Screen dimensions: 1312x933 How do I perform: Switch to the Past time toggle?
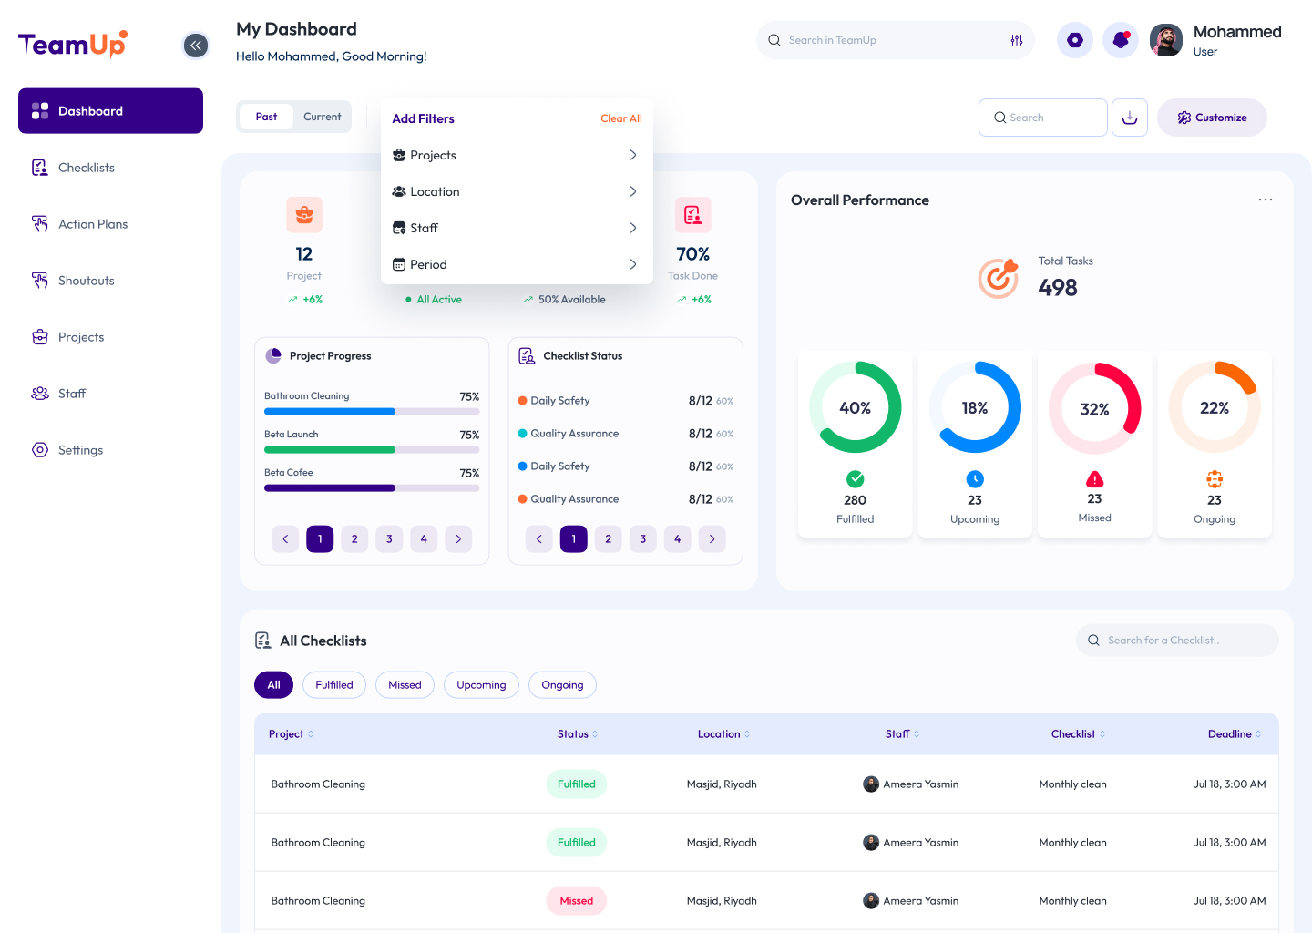point(266,117)
